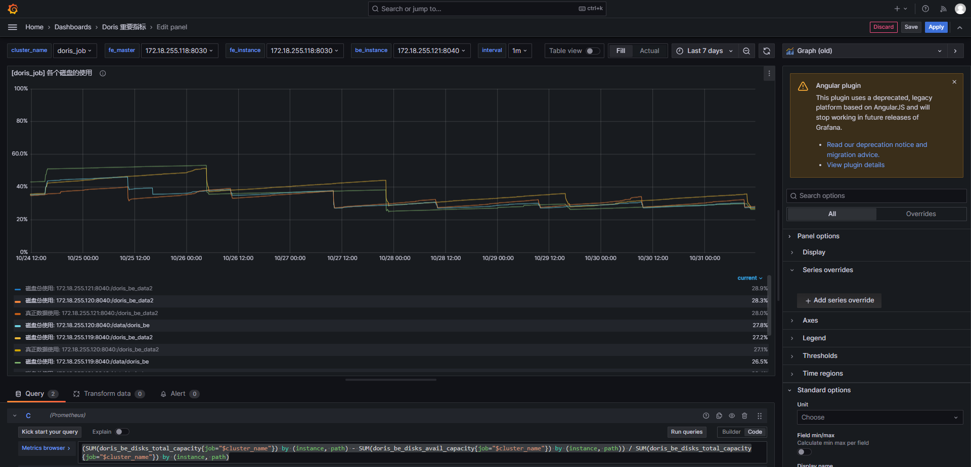971x467 pixels.
Task: Collapse the options pane with the arrow
Action: [955, 51]
